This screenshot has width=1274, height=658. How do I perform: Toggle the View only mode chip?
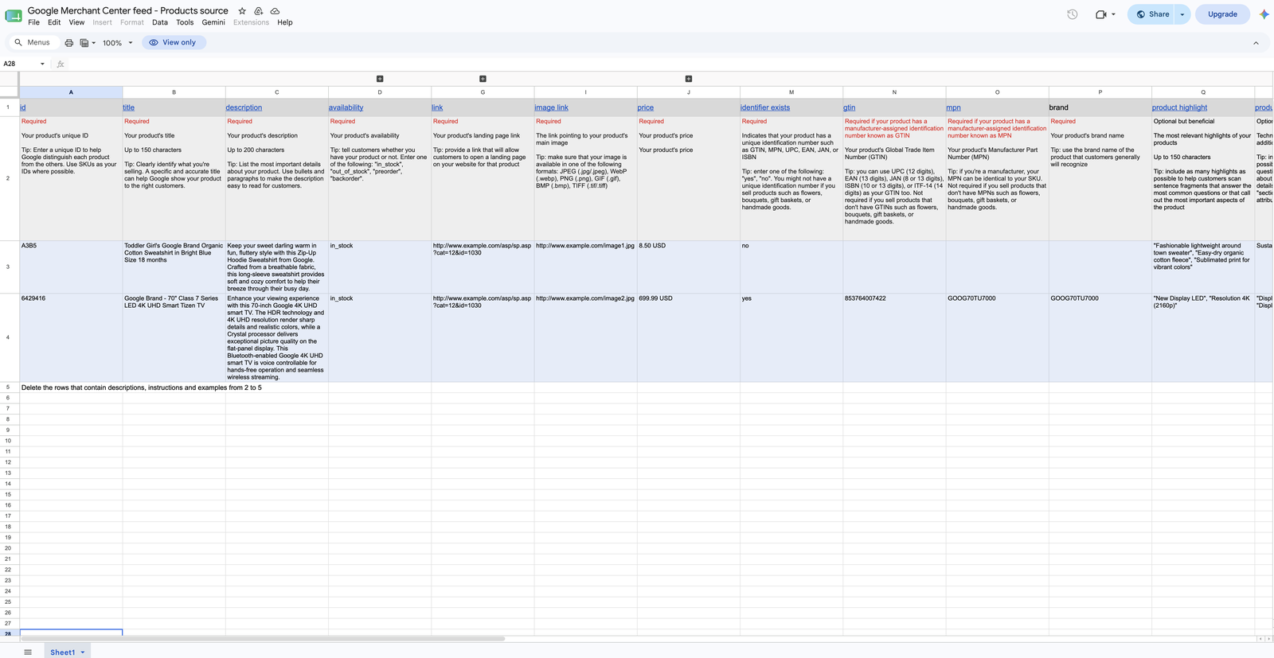point(174,43)
